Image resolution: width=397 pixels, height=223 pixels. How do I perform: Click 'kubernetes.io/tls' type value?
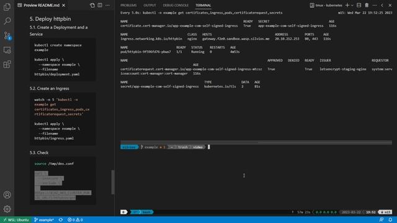click(220, 87)
